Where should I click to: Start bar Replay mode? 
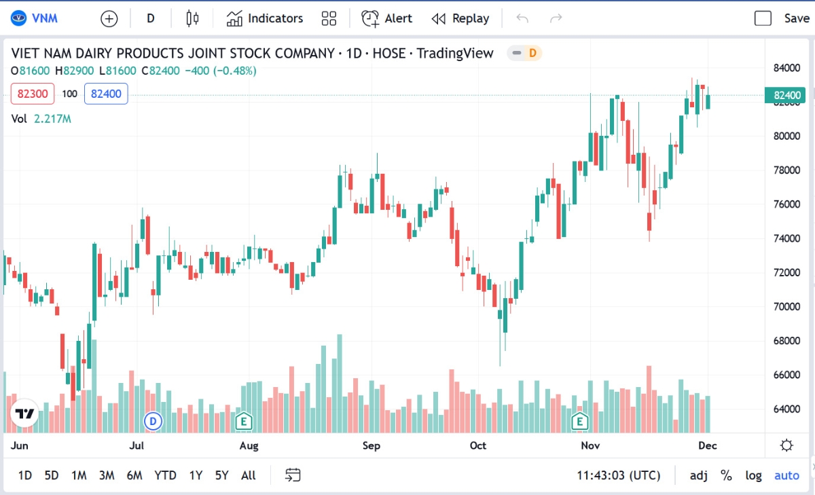pyautogui.click(x=460, y=18)
